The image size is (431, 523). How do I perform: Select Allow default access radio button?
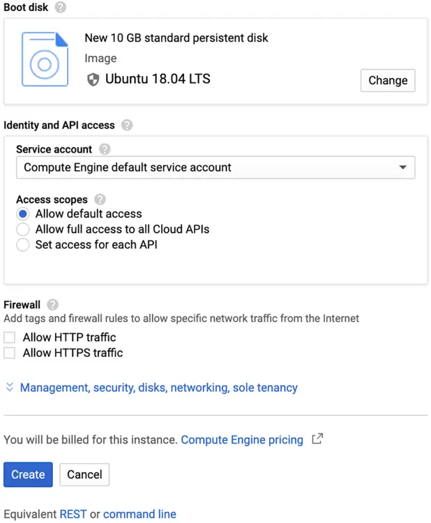23,214
